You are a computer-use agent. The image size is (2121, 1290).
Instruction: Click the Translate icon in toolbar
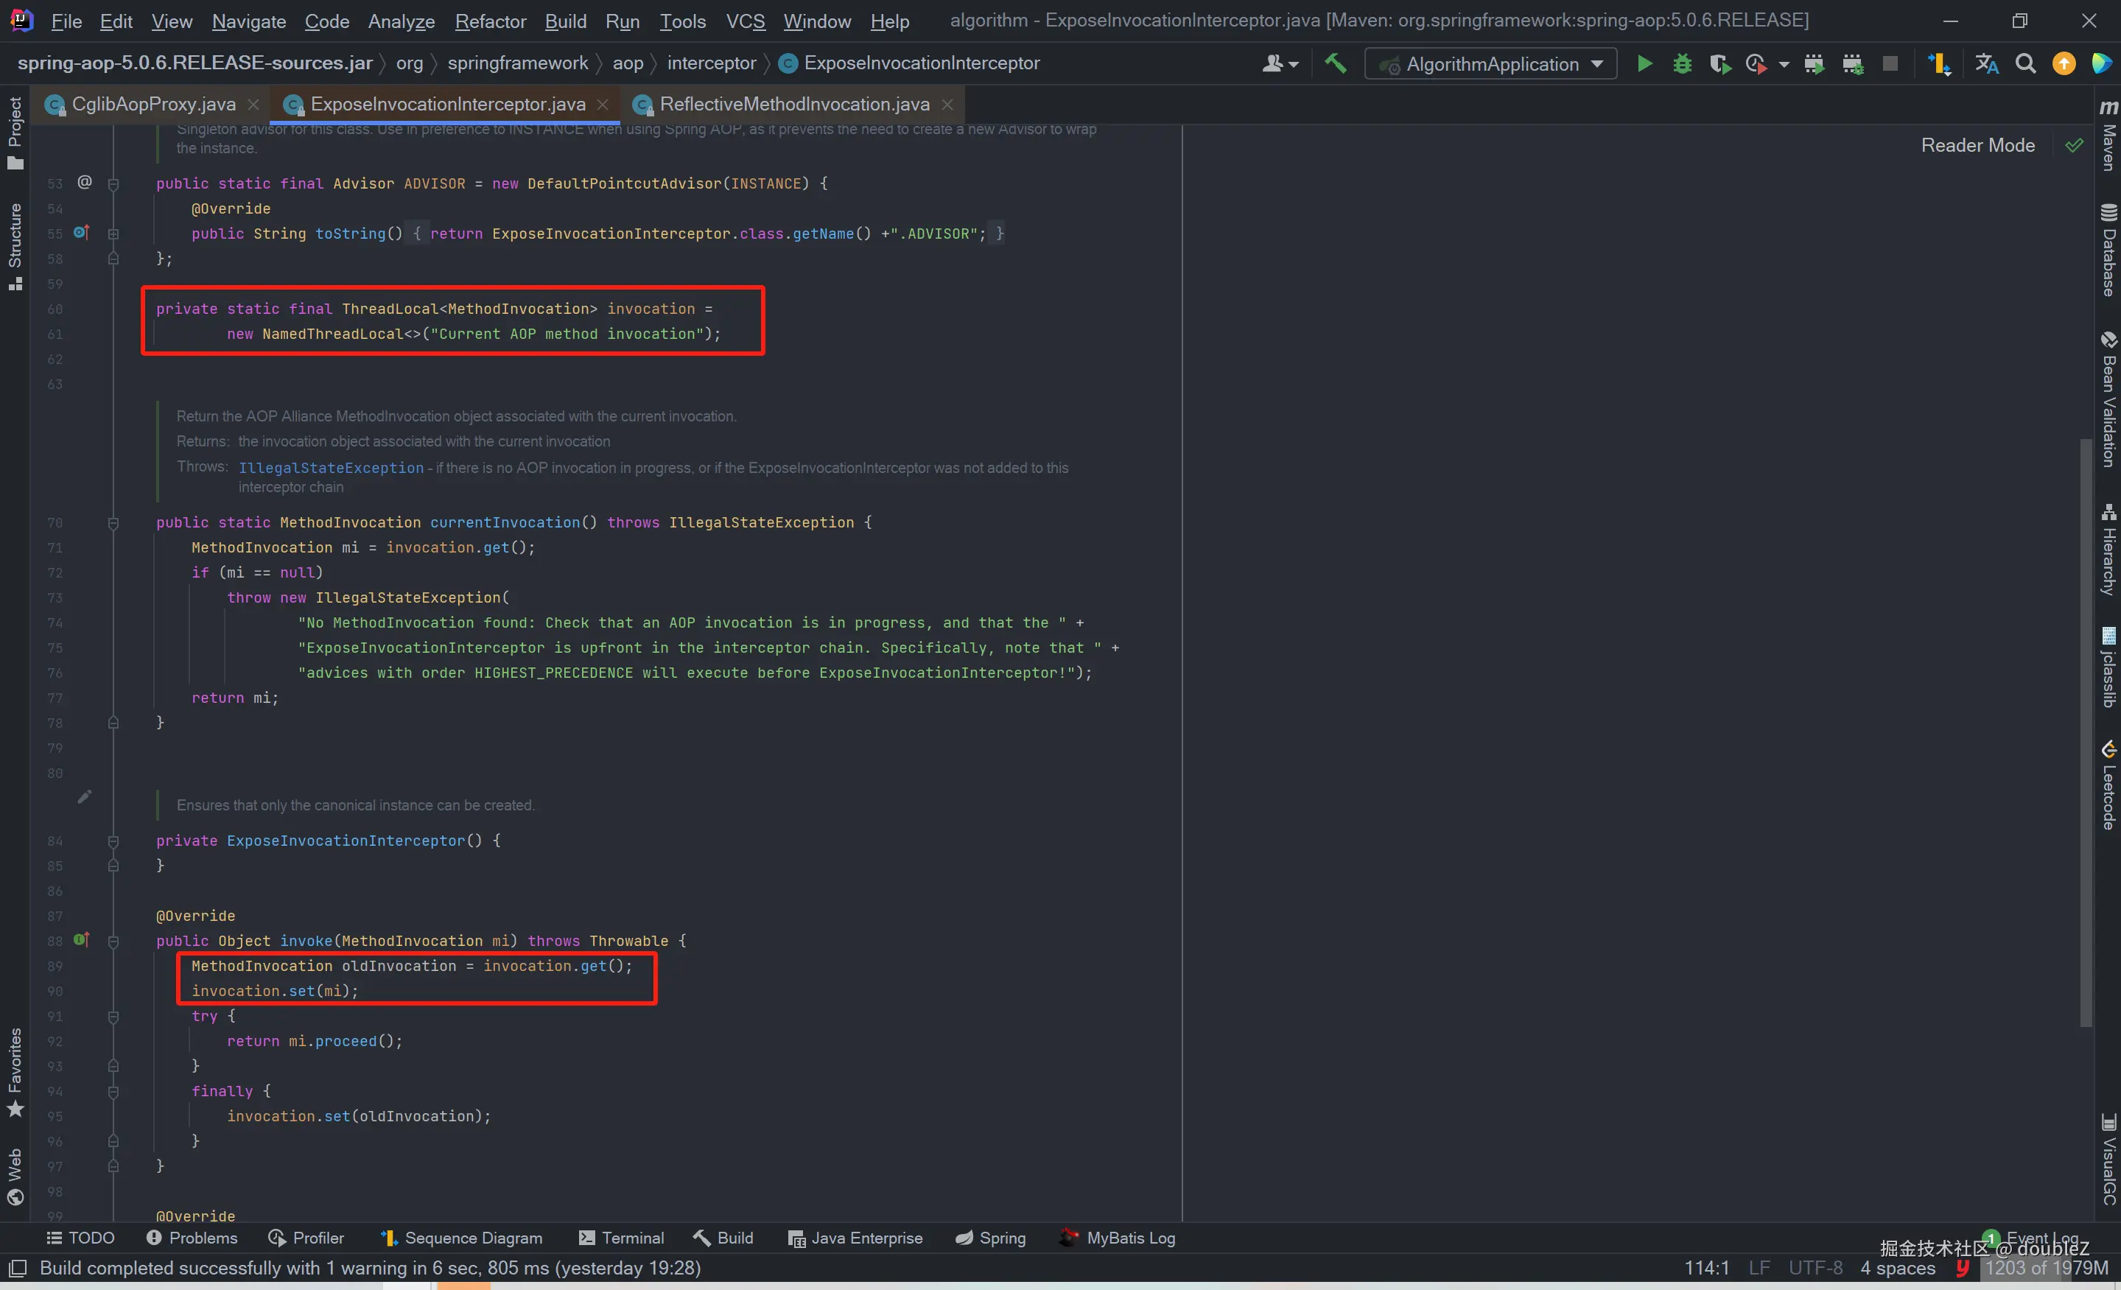click(1987, 63)
